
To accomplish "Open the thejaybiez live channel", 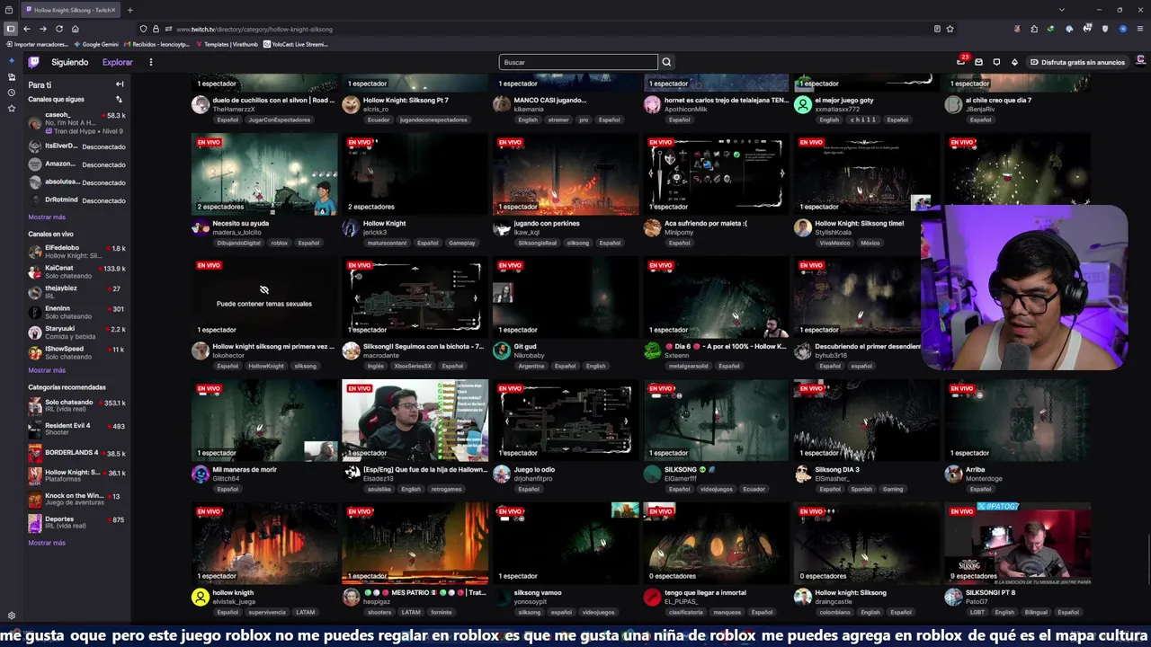I will click(76, 292).
